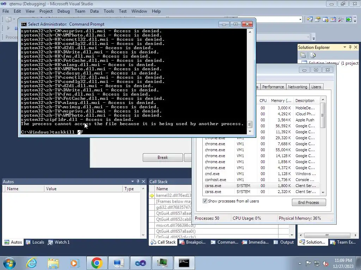Switch to the Command Window tab

tap(225, 242)
